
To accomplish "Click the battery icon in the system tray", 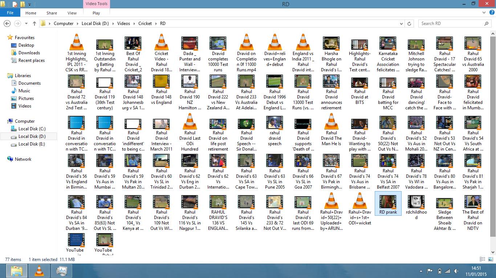I will (x=439, y=271).
